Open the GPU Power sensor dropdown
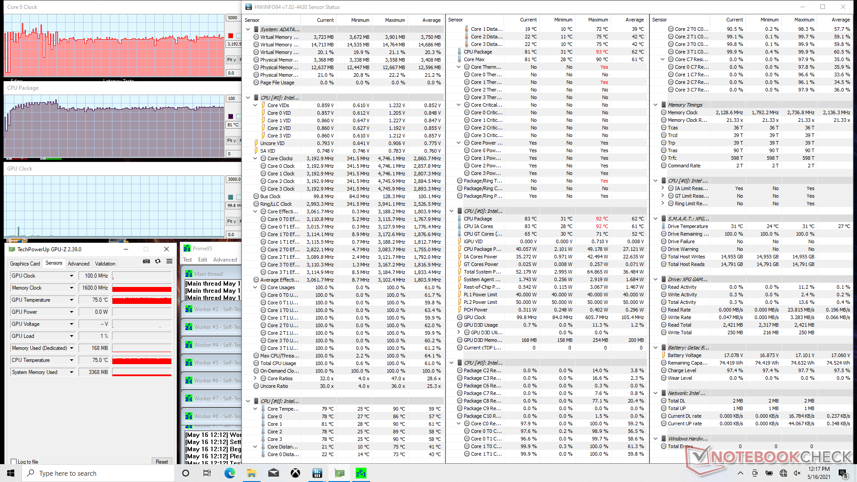 [71, 312]
